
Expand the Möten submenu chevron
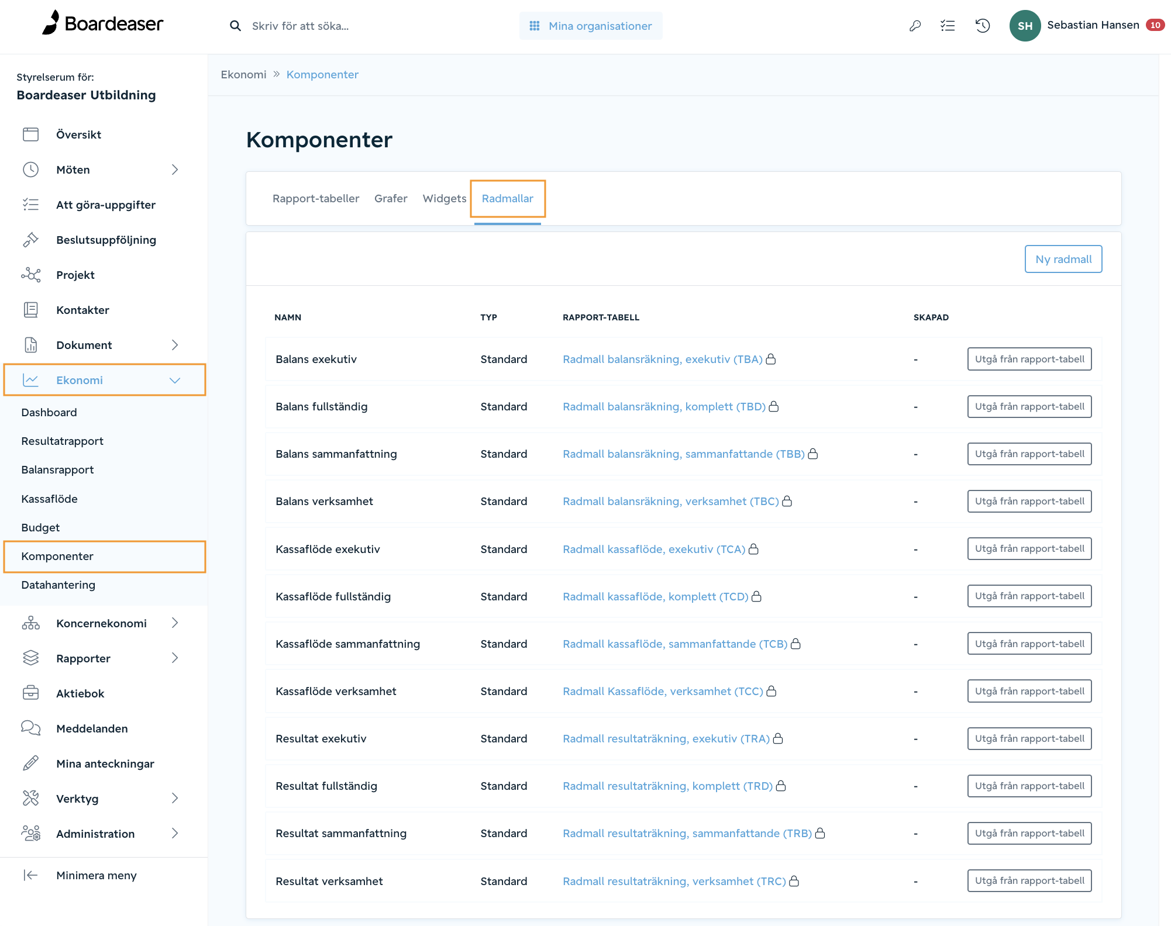point(174,170)
